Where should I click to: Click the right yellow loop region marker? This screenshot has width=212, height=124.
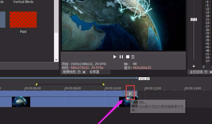click(103, 84)
